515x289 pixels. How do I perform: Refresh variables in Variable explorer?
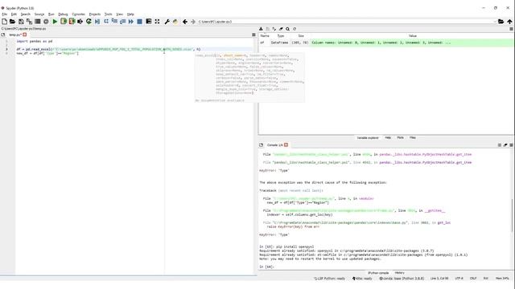pyautogui.click(x=295, y=29)
